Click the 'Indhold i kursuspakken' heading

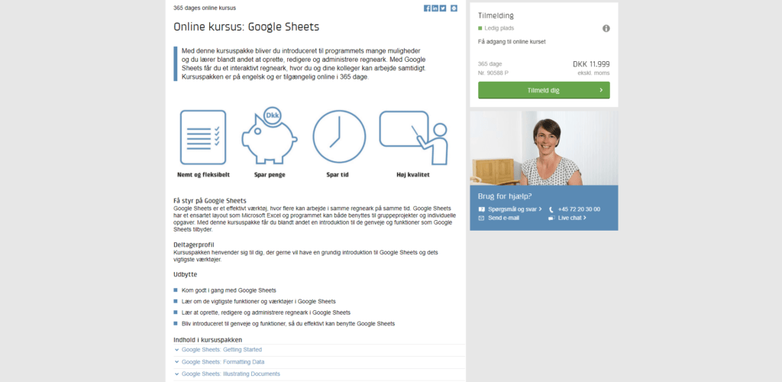click(x=208, y=340)
